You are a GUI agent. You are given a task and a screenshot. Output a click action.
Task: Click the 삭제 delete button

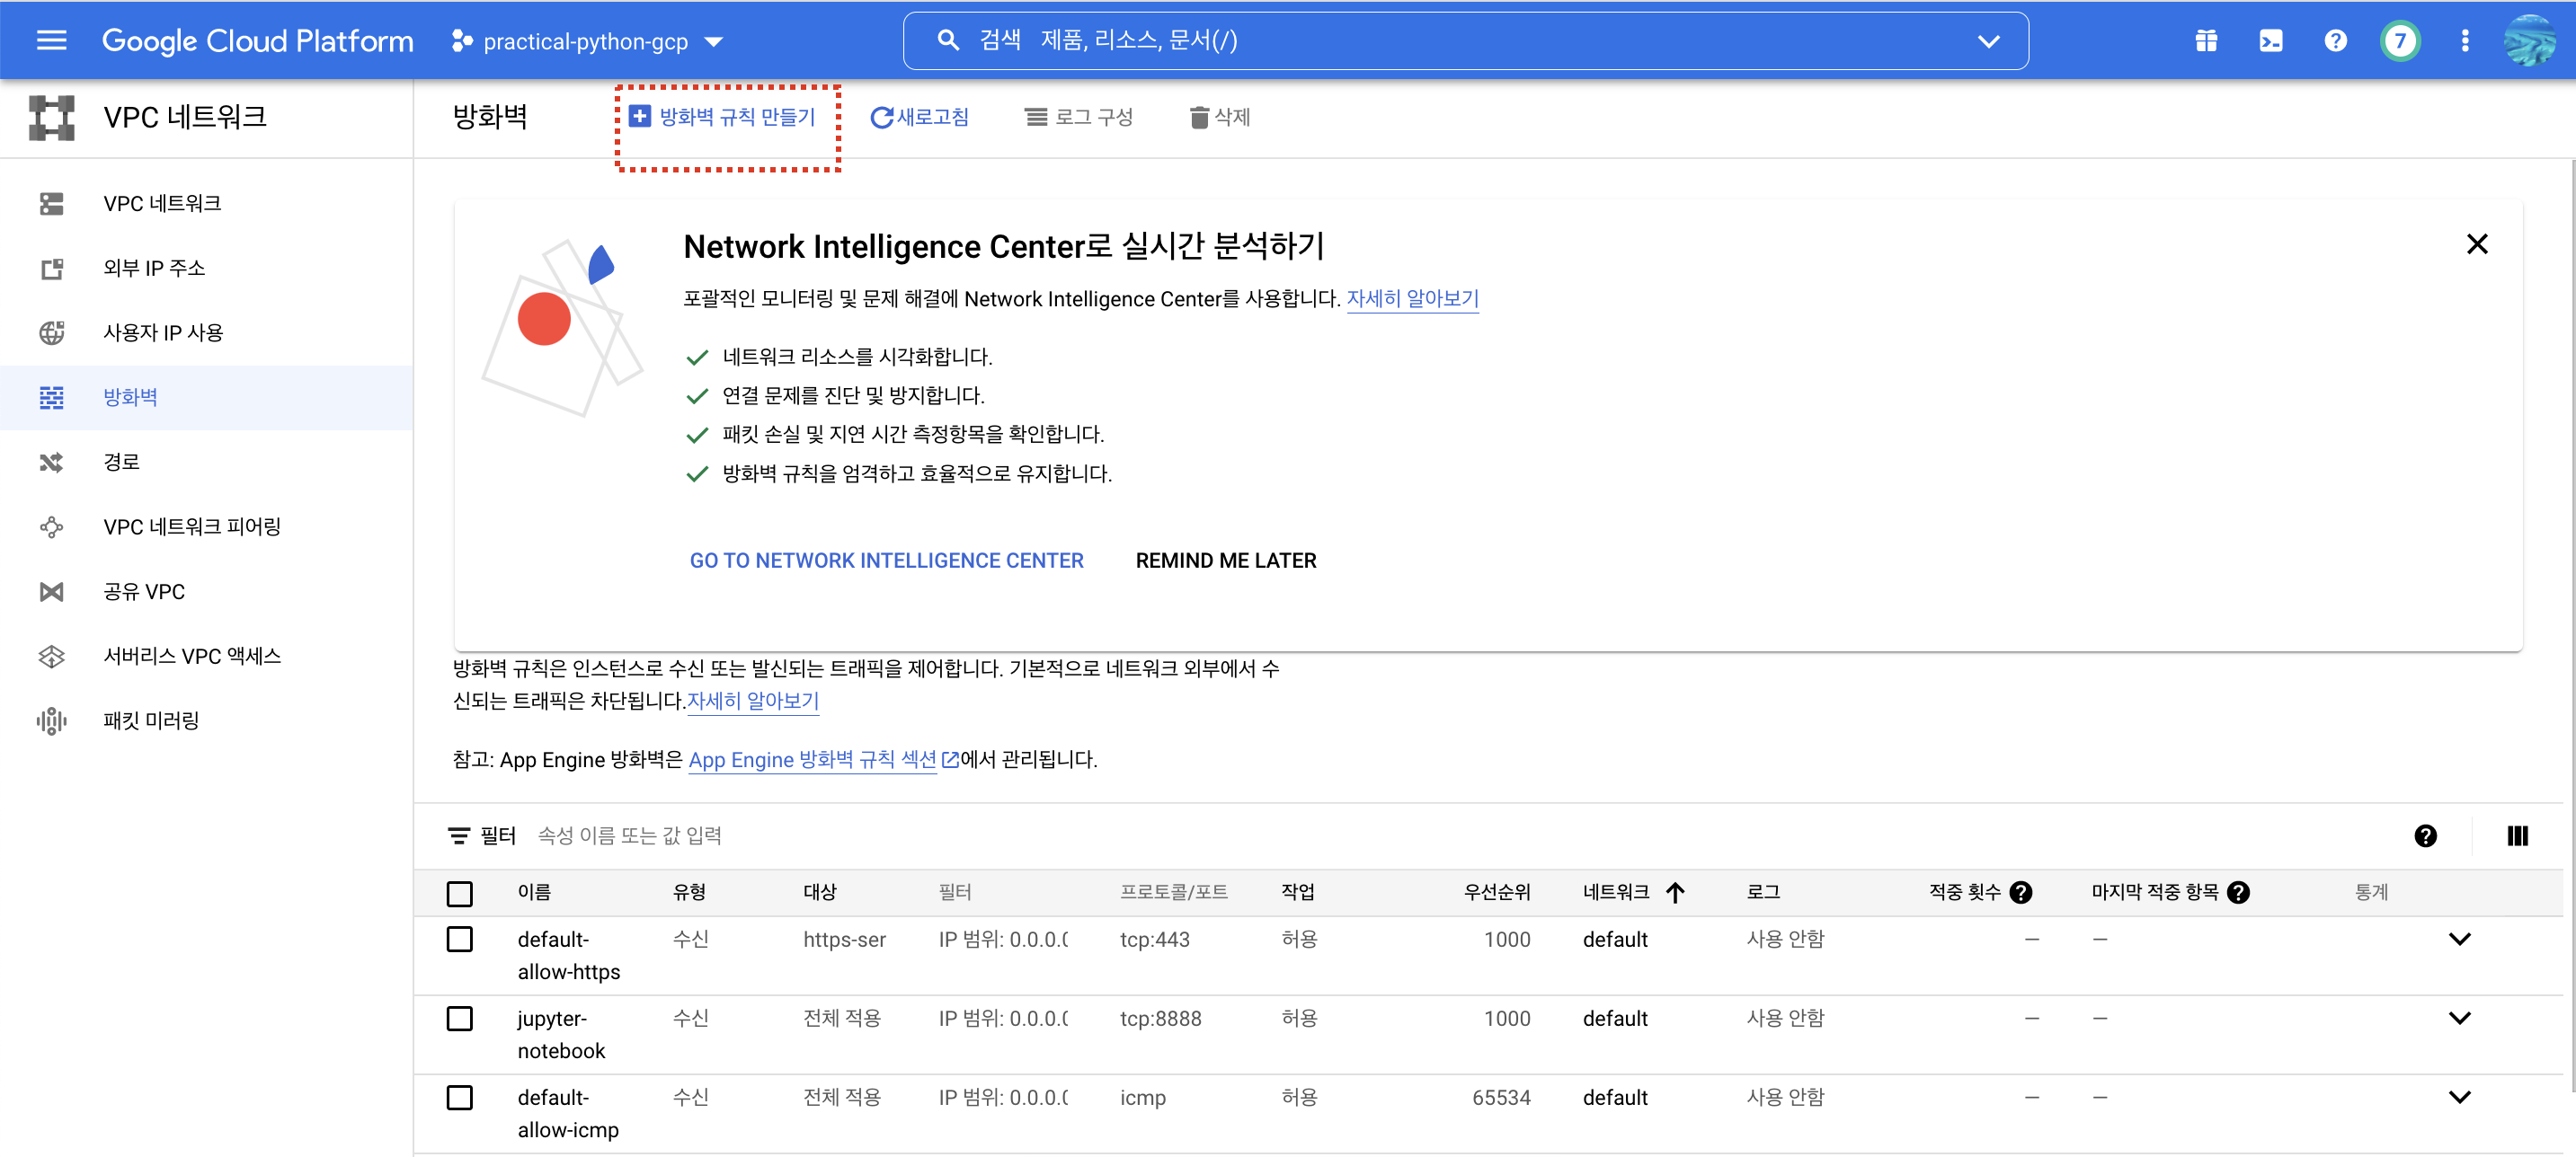[1220, 117]
